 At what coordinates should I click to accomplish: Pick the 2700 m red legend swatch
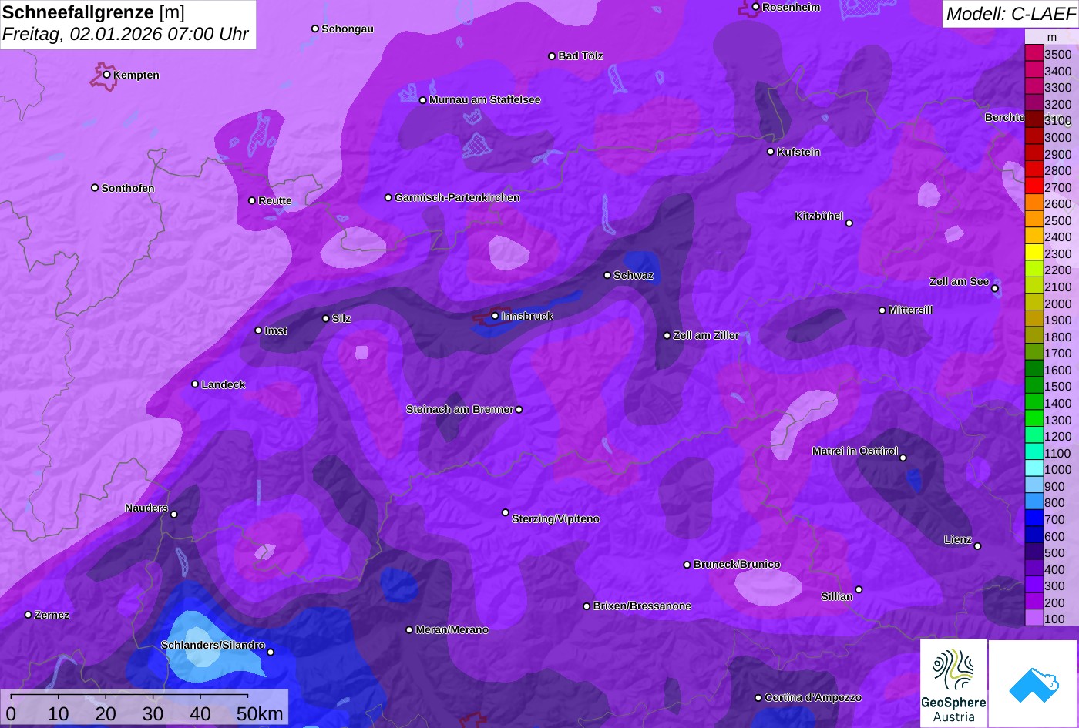pyautogui.click(x=1034, y=187)
